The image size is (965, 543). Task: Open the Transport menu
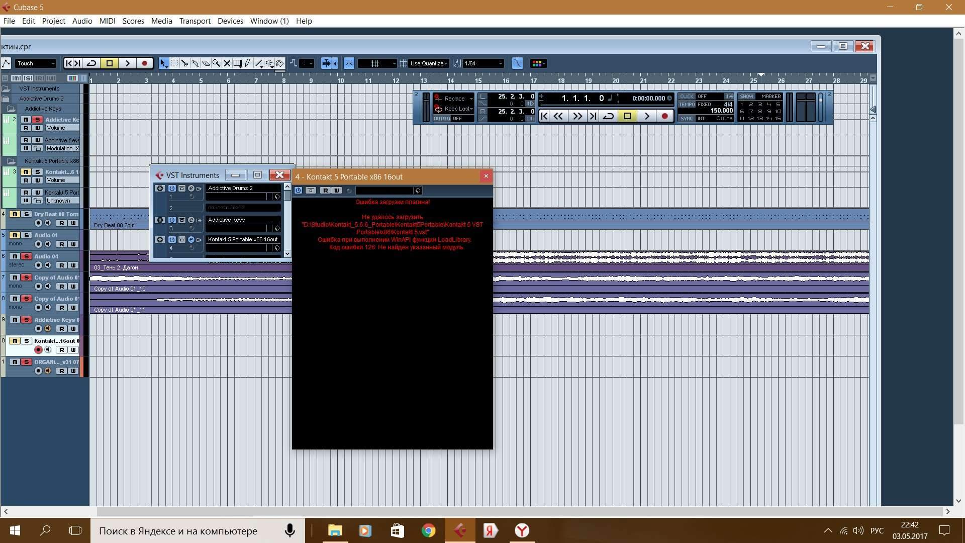click(x=195, y=21)
